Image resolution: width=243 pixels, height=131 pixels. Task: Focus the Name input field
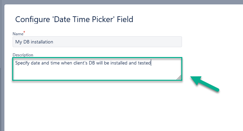tap(97, 42)
